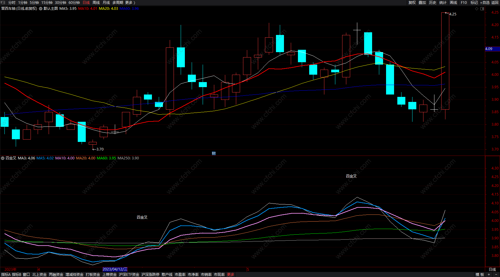Expand the 四金叉 indicator dropdown arrow
The image size is (500, 277).
pyautogui.click(x=3, y=158)
